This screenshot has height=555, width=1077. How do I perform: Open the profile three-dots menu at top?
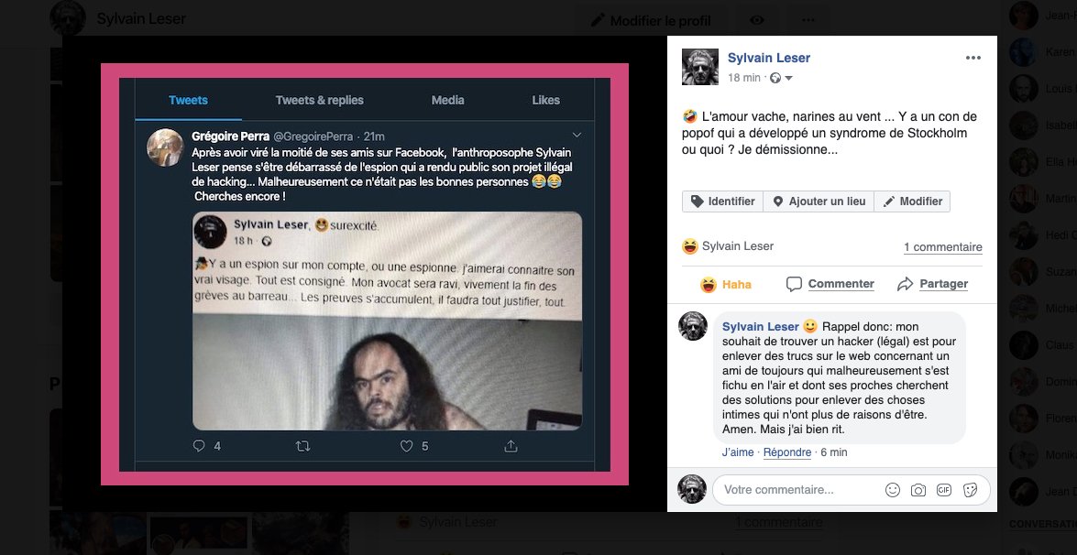(x=808, y=20)
